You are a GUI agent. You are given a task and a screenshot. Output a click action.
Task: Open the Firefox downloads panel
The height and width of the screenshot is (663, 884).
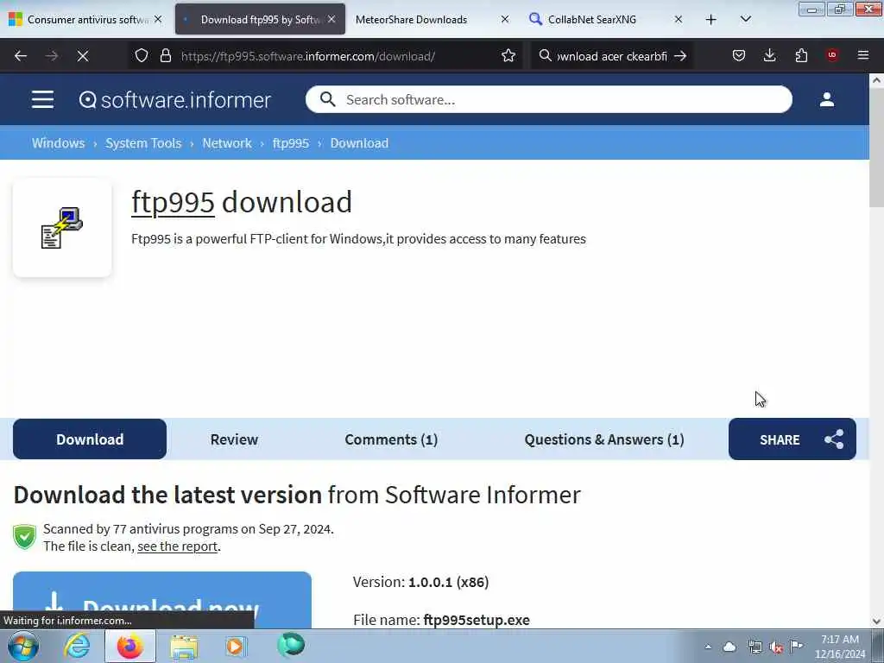tap(769, 56)
